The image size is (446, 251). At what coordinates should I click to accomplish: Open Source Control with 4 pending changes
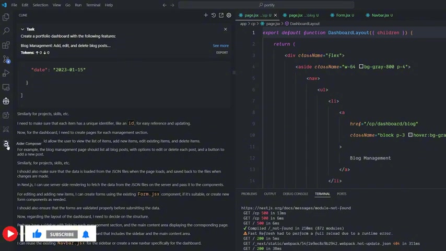pyautogui.click(x=6, y=59)
